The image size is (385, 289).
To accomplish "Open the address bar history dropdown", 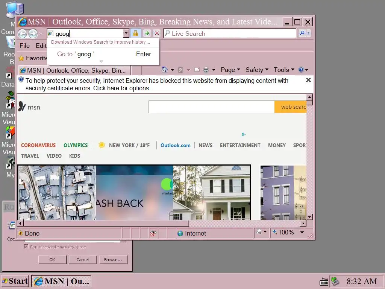I will pyautogui.click(x=126, y=33).
